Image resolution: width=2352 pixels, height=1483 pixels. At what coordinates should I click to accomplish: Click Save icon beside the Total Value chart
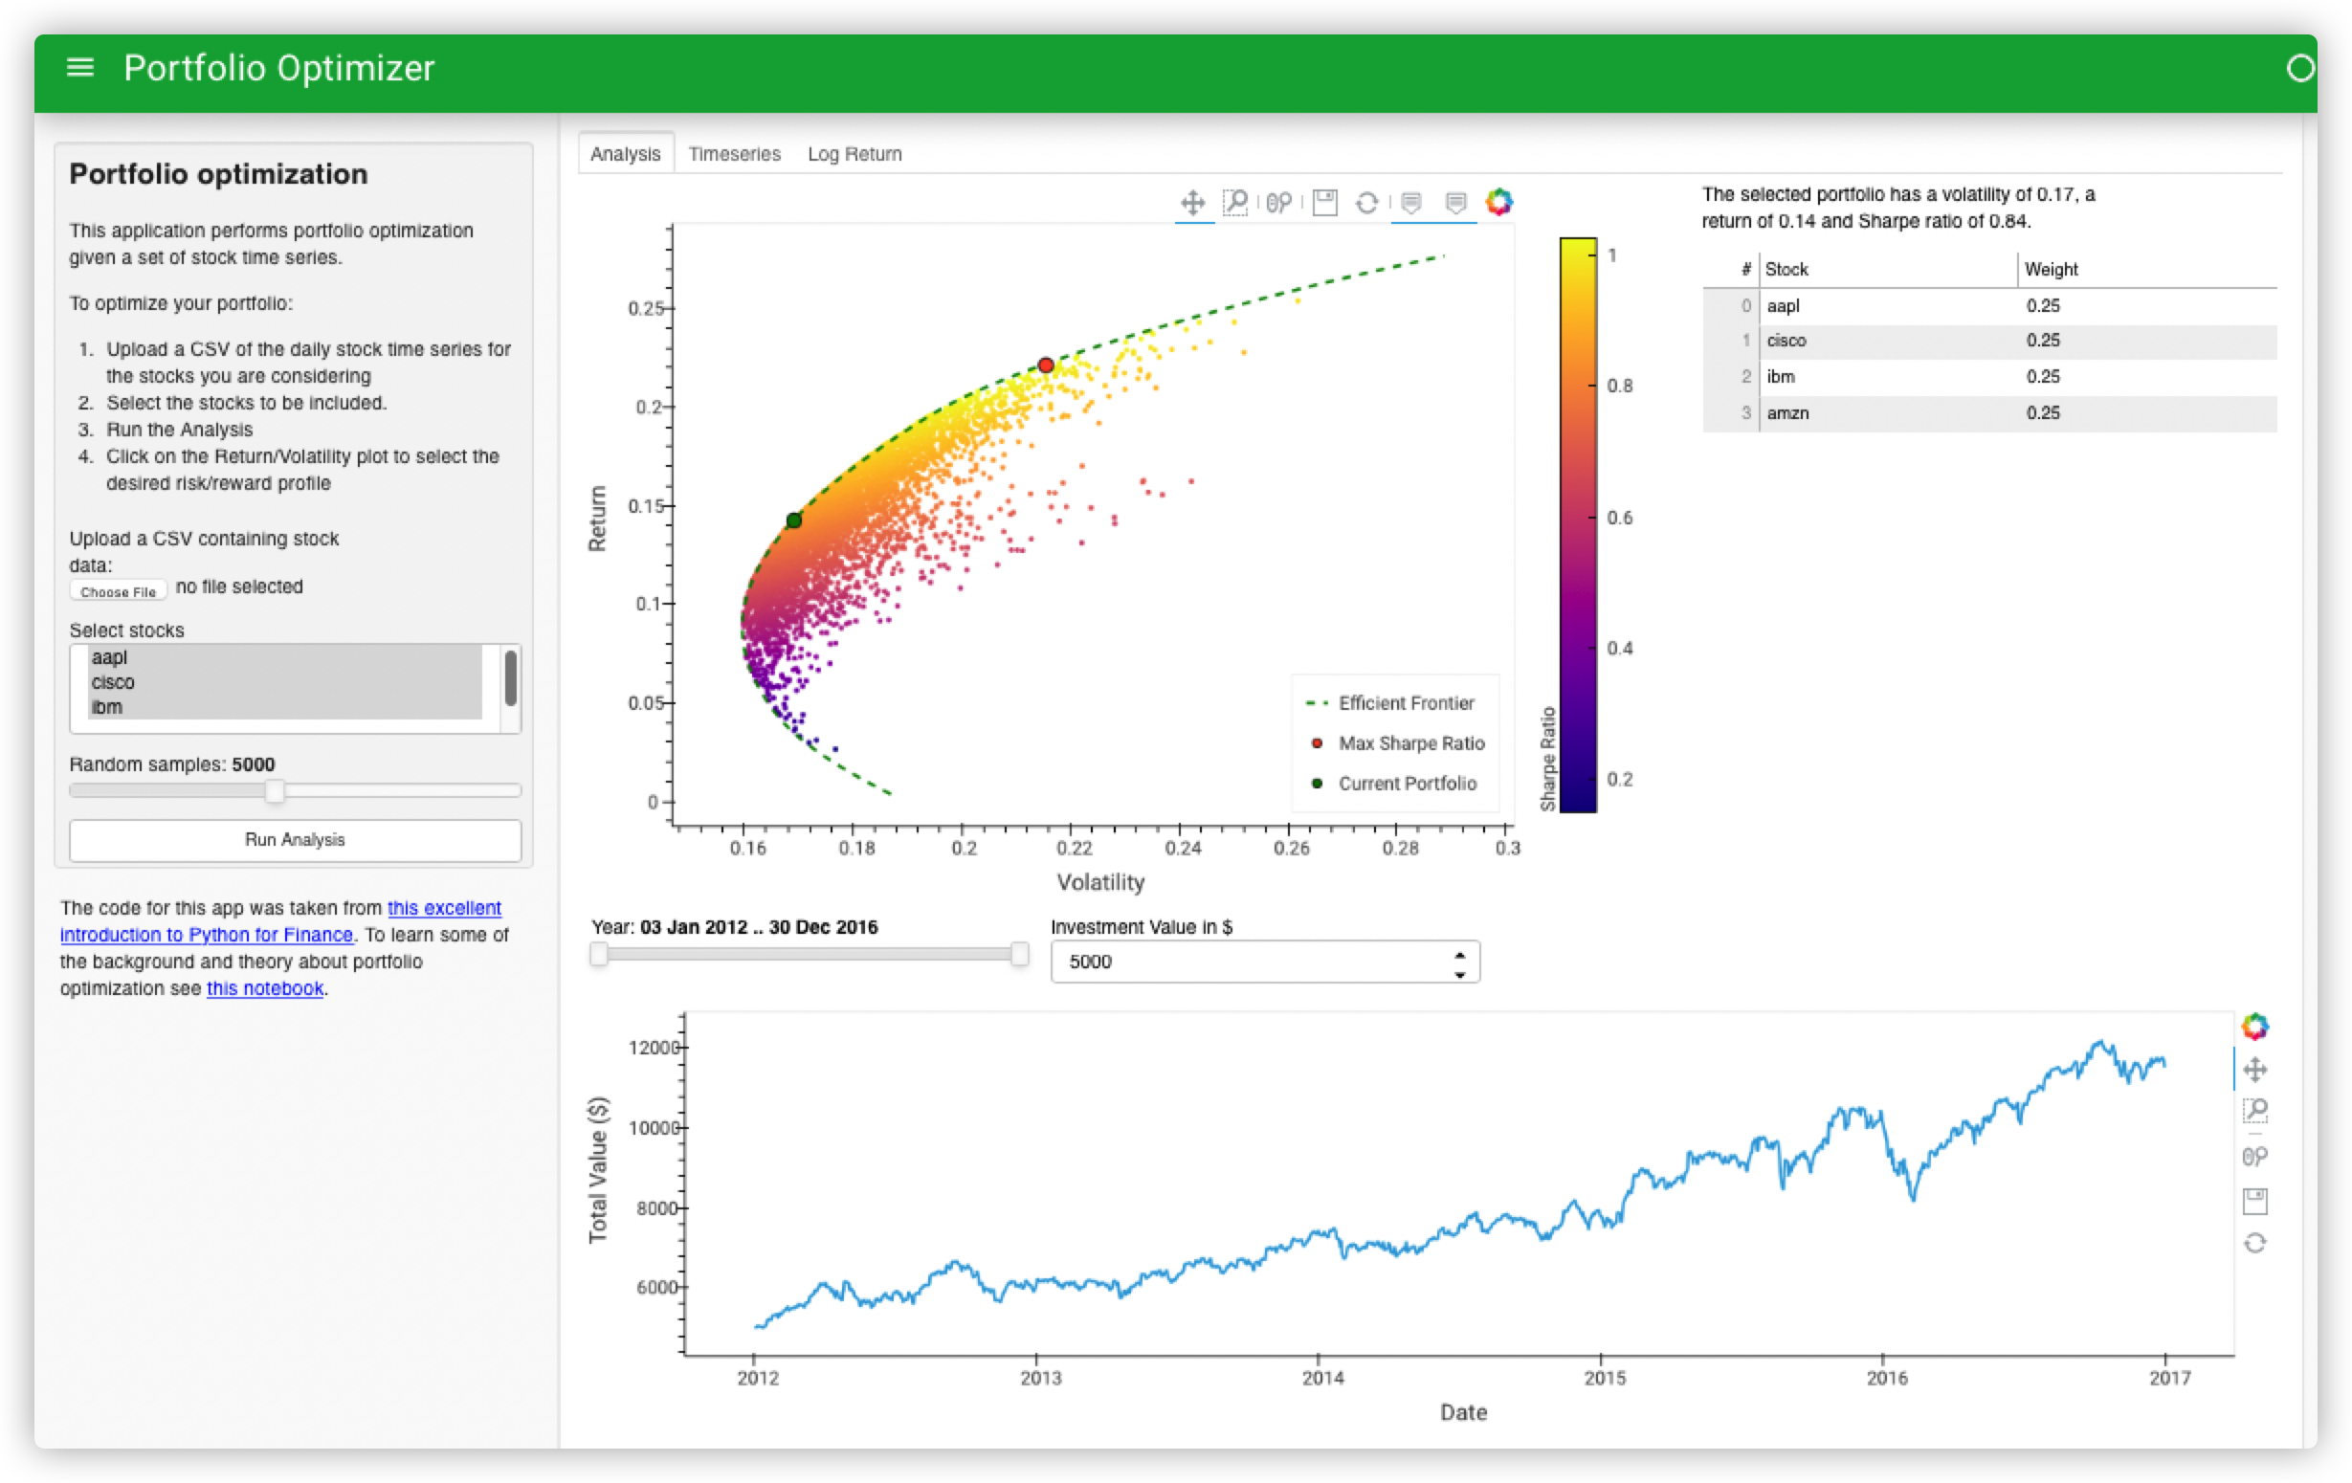pos(2254,1200)
